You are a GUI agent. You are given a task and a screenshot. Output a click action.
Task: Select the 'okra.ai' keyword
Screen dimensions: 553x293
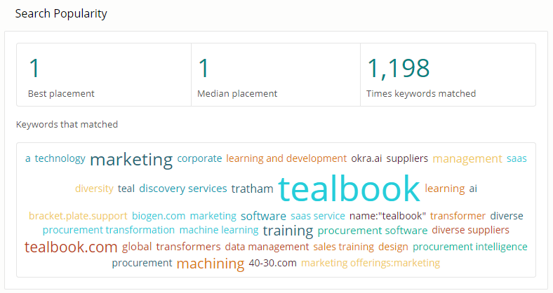click(366, 158)
